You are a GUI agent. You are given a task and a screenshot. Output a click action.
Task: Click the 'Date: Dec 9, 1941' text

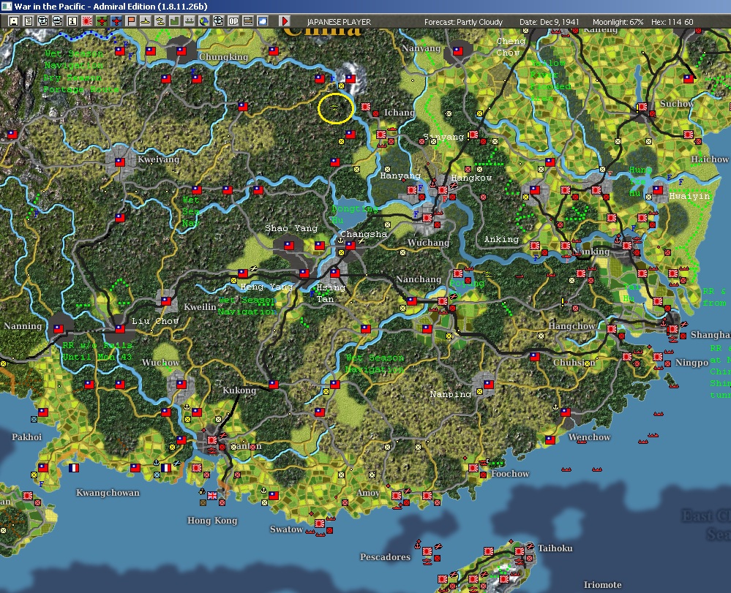[550, 22]
